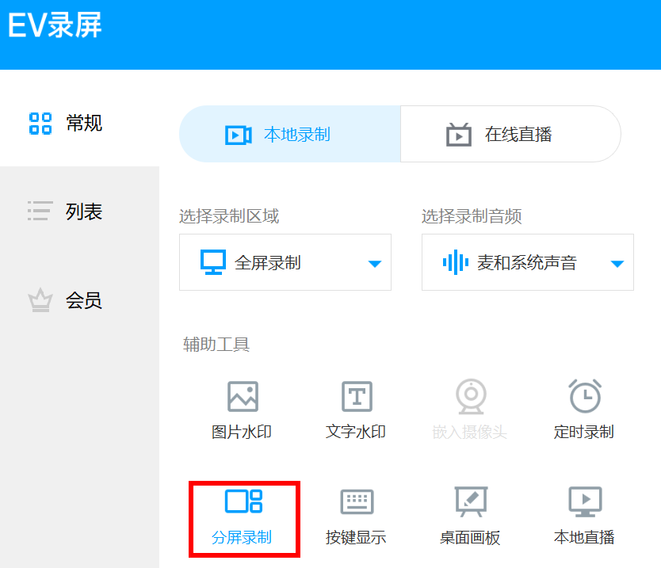Viewport: 661px width, 568px height.
Task: Enable the 按键显示 keyboard tool
Action: pos(356,517)
